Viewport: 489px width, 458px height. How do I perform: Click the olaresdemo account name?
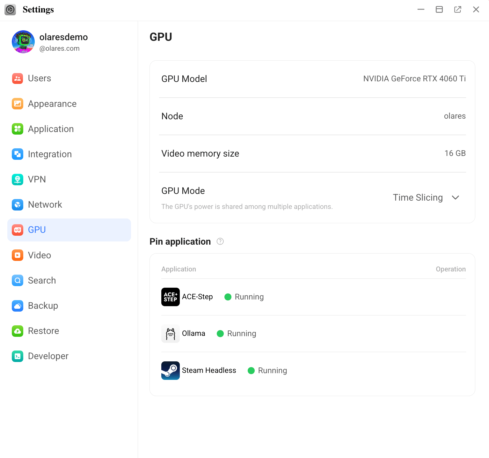coord(63,37)
